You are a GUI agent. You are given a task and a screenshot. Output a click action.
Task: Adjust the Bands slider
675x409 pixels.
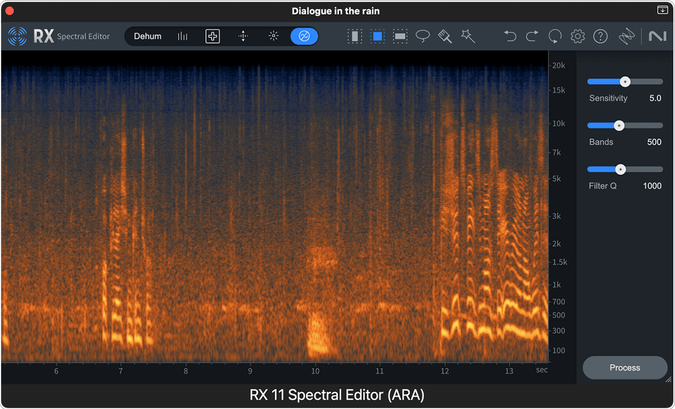click(x=625, y=125)
